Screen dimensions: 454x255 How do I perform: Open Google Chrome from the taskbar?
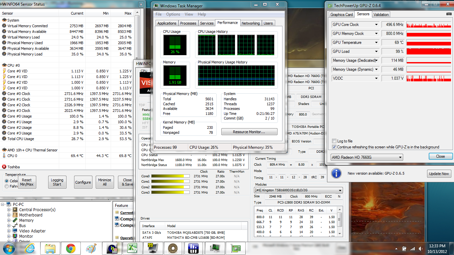(x=70, y=248)
